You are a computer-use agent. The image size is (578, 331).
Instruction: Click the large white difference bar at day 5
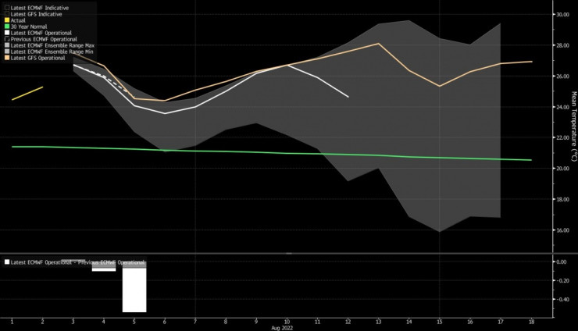[134, 289]
